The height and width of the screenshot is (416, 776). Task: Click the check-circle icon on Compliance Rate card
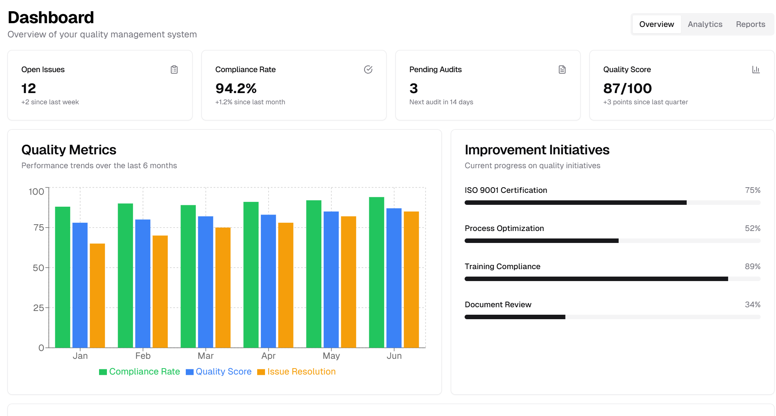(x=368, y=70)
